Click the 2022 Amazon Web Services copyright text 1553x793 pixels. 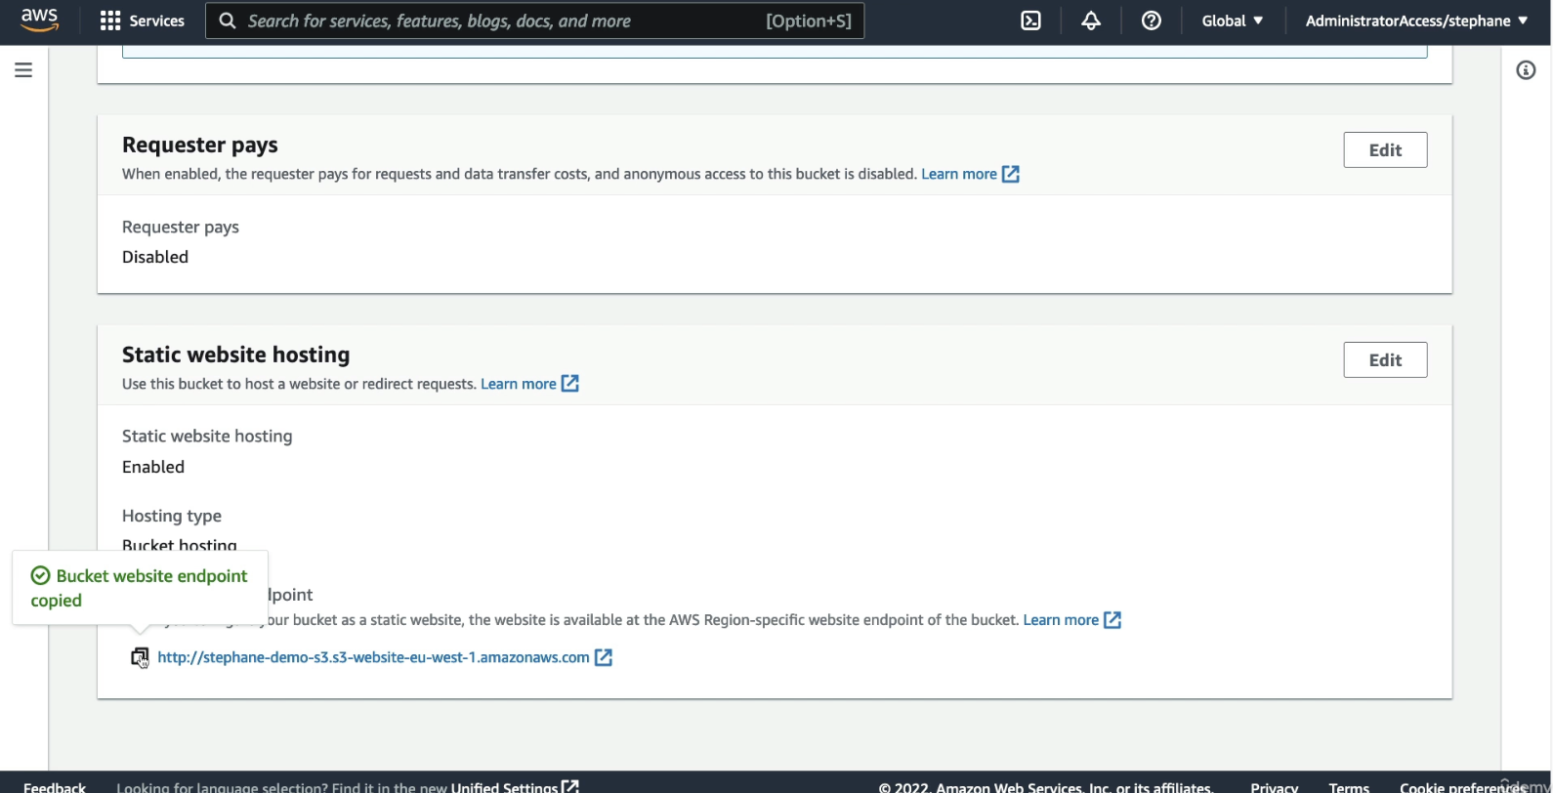1045,786
